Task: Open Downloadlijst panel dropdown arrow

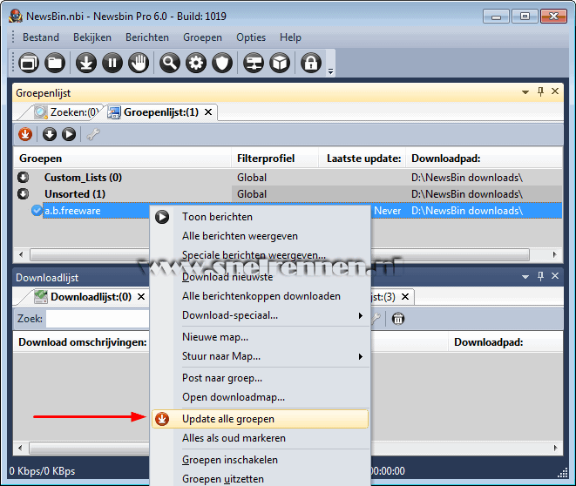Action: click(525, 277)
